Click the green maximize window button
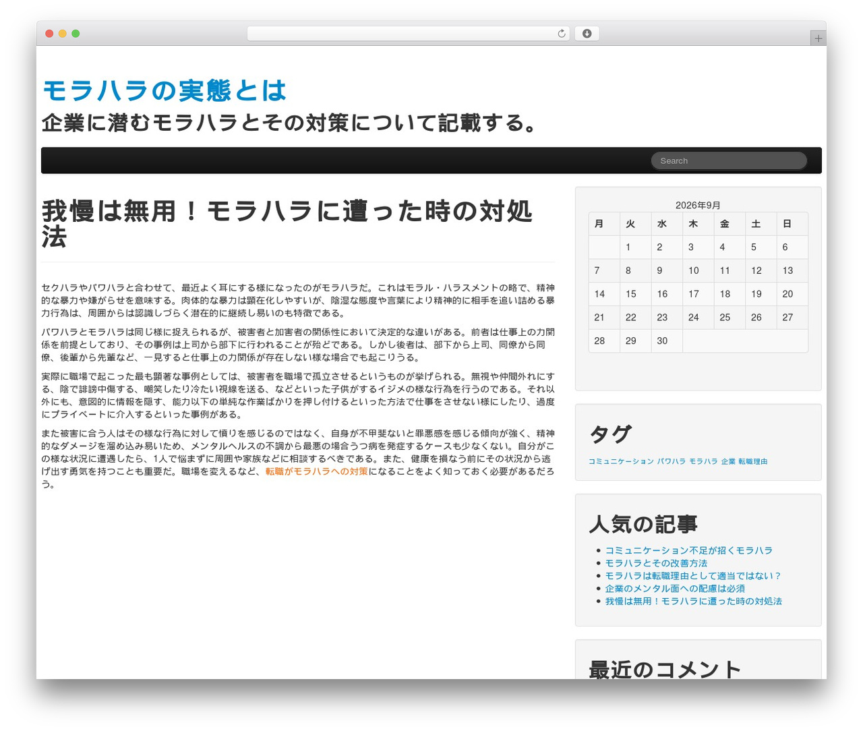The height and width of the screenshot is (731, 863). (x=76, y=34)
